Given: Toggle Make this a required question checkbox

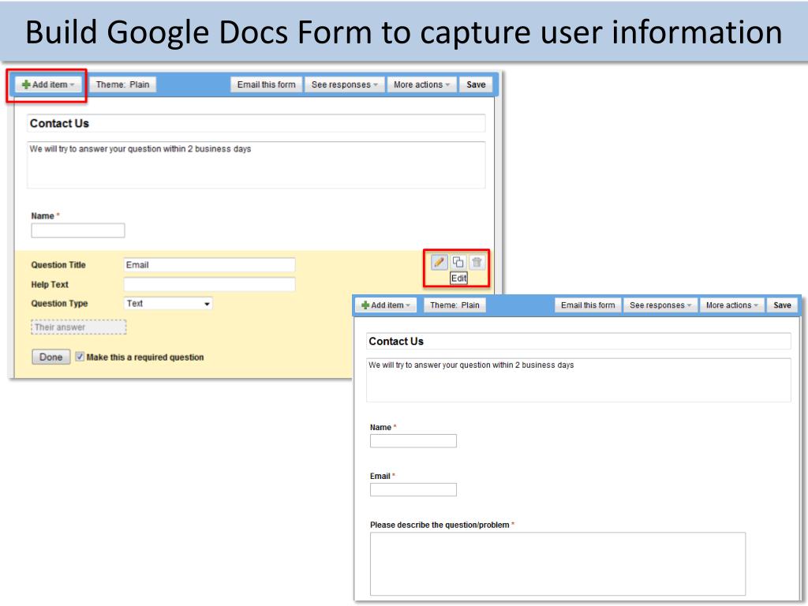Looking at the screenshot, I should pyautogui.click(x=80, y=357).
